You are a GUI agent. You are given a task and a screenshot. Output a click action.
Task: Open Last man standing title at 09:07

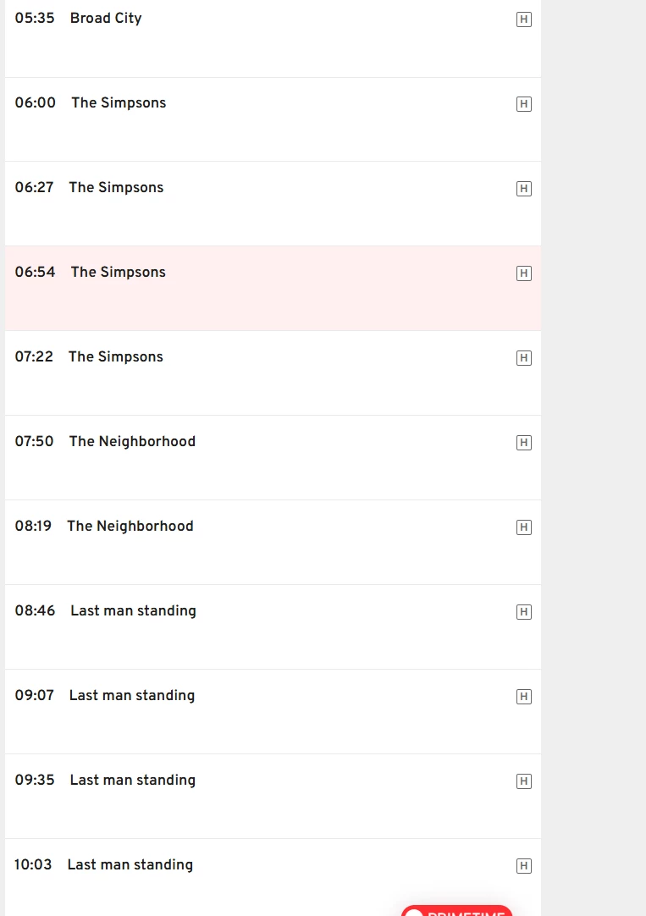tap(132, 696)
